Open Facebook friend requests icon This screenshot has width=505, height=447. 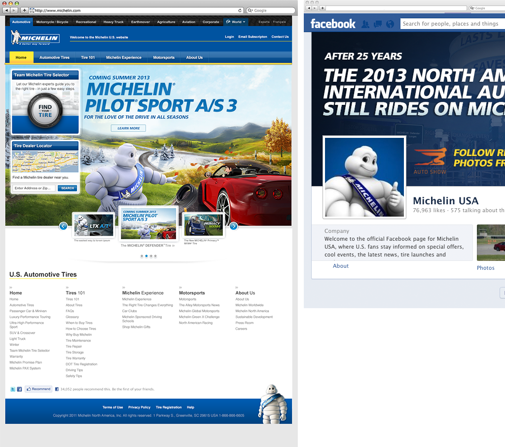point(365,24)
